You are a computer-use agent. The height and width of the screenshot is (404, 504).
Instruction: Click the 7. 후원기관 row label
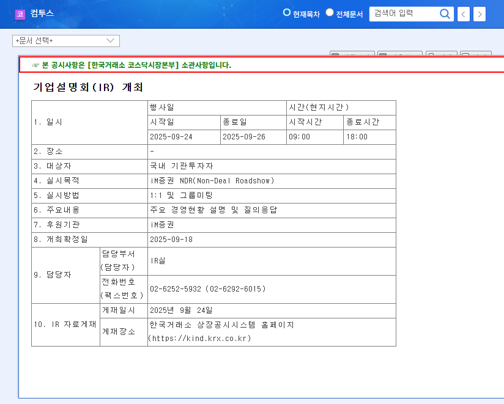click(89, 225)
